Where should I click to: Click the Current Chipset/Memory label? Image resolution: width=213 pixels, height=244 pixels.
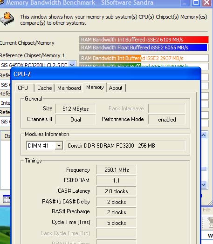[27, 43]
